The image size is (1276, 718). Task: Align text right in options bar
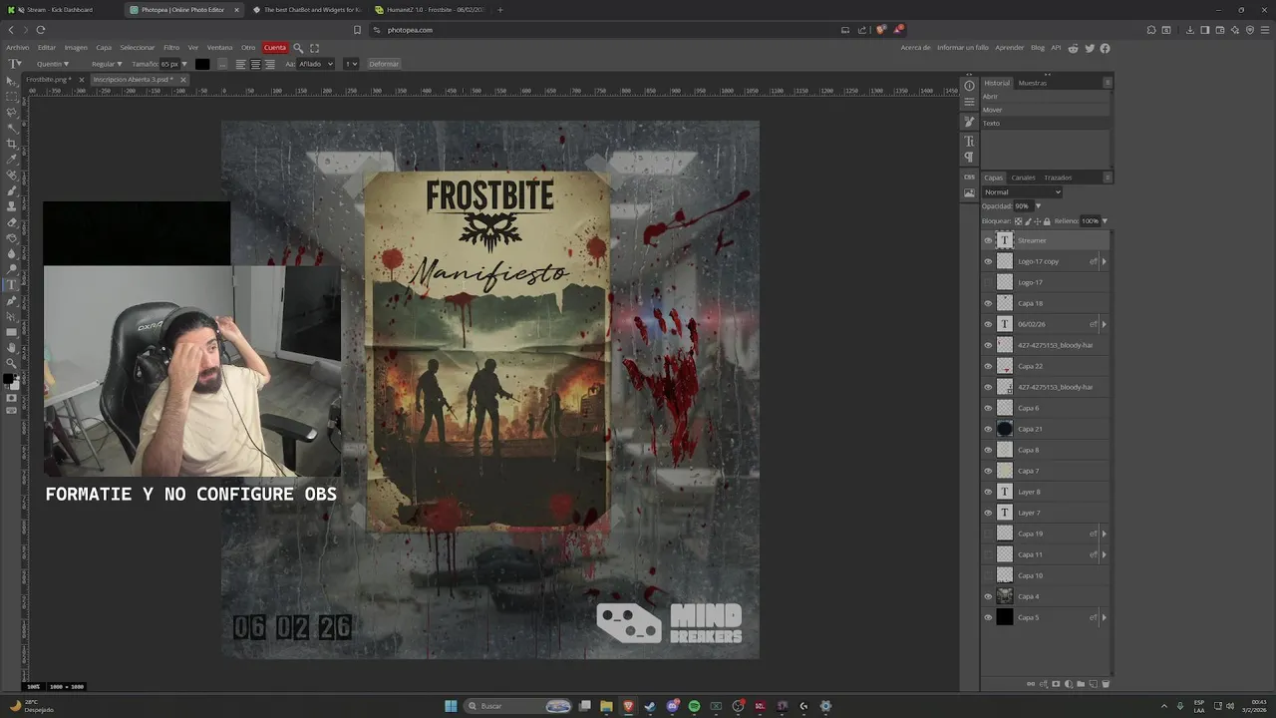(269, 64)
